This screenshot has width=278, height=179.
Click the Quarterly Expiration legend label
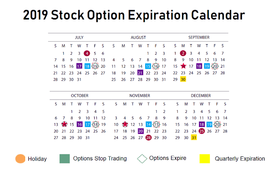point(240,159)
